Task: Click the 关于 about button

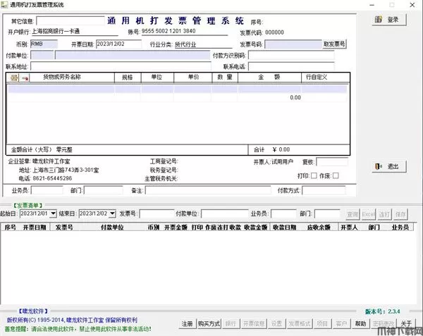Action: [407, 323]
